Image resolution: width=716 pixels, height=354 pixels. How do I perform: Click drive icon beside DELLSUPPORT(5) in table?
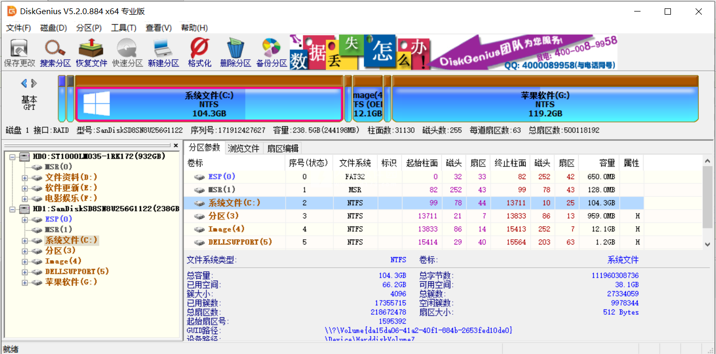[199, 242]
